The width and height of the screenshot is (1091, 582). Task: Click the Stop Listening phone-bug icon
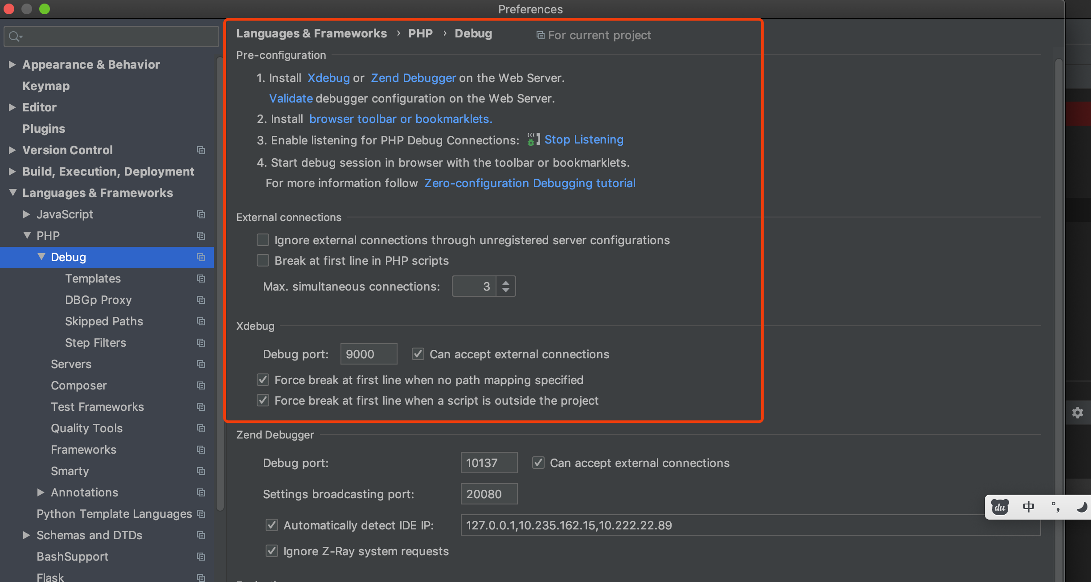(x=533, y=139)
